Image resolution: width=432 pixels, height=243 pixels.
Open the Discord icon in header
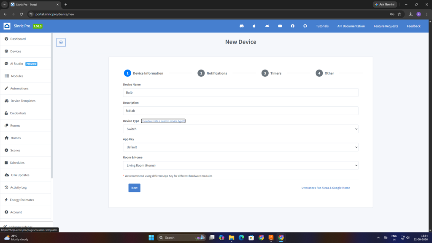[242, 26]
